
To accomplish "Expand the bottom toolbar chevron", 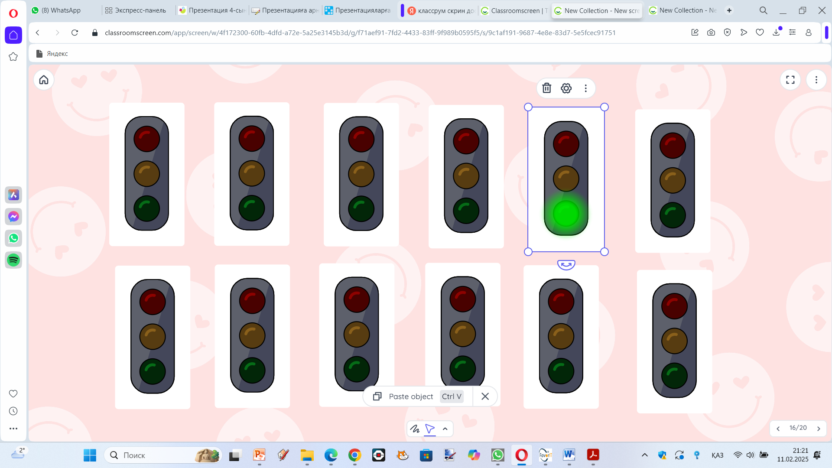I will pyautogui.click(x=445, y=429).
